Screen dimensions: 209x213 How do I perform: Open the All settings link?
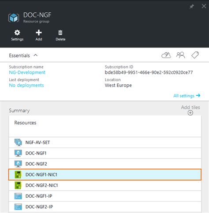(x=187, y=96)
